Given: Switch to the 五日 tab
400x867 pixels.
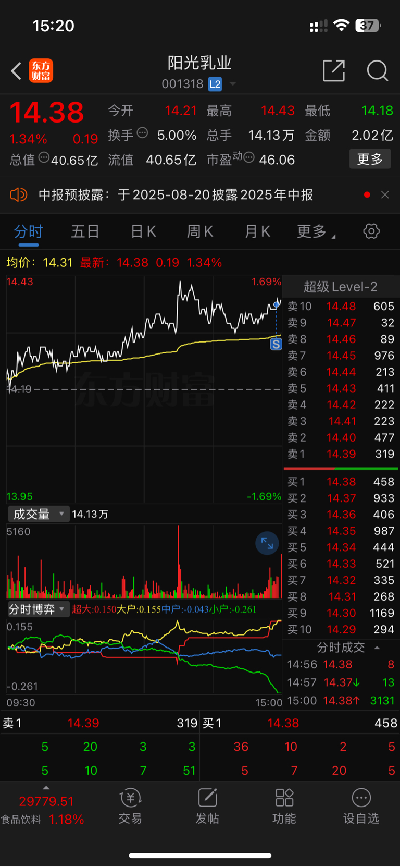Looking at the screenshot, I should [x=85, y=231].
